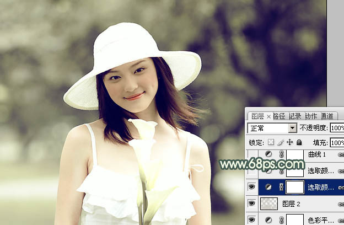Toggle visibility of 色彩平衡 layer
The width and height of the screenshot is (344, 225).
pyautogui.click(x=252, y=219)
